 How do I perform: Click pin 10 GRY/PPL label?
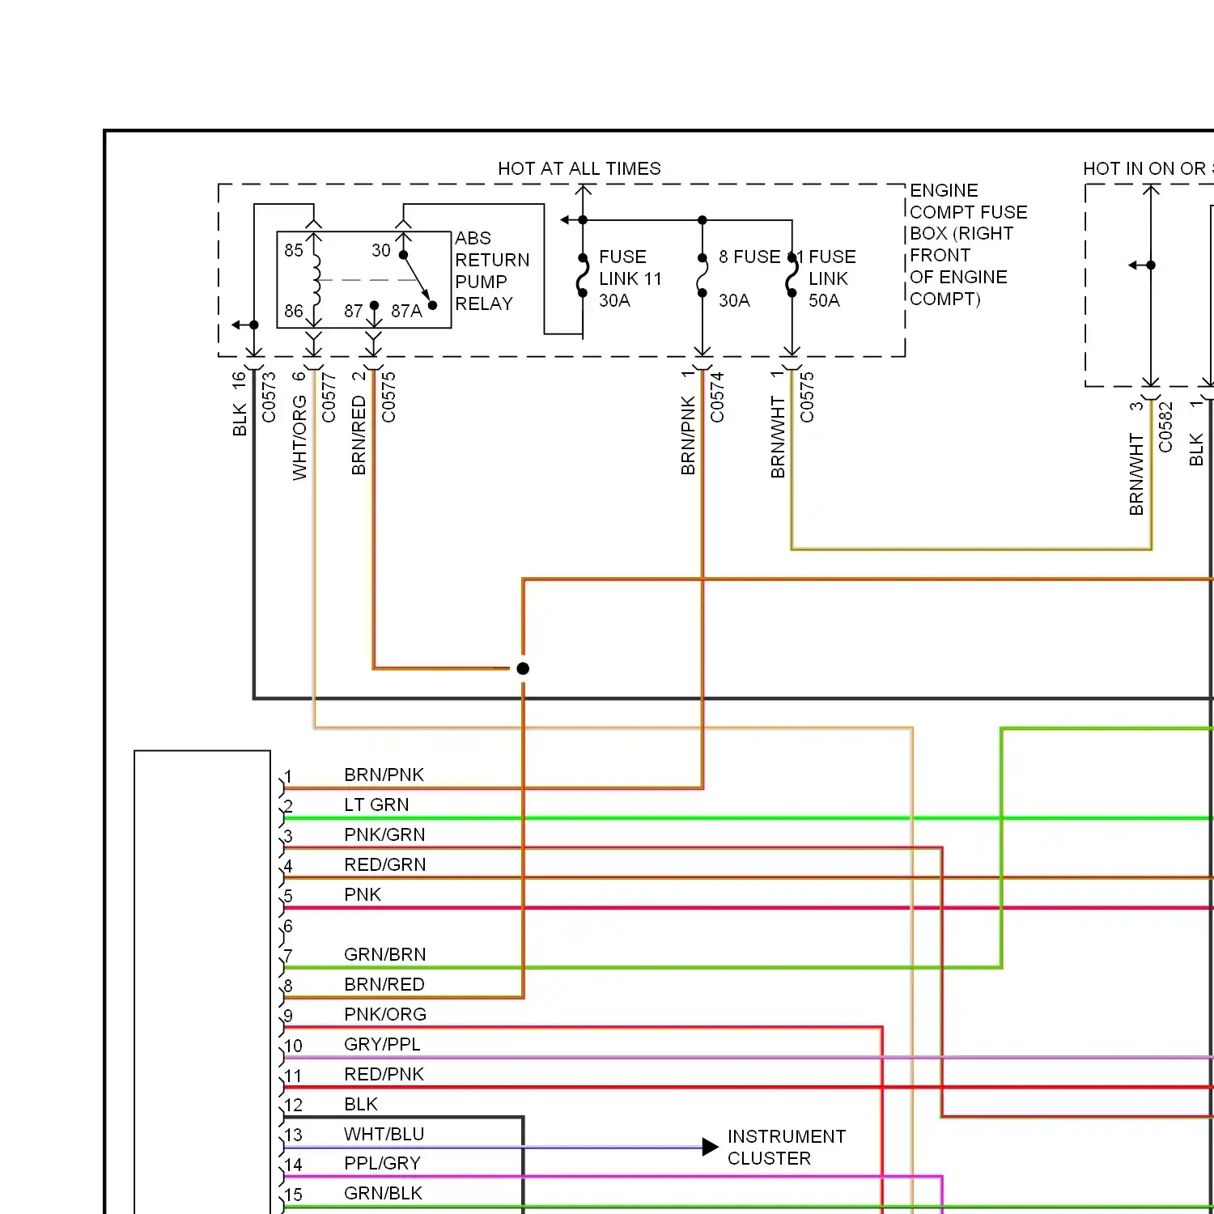tap(382, 1044)
